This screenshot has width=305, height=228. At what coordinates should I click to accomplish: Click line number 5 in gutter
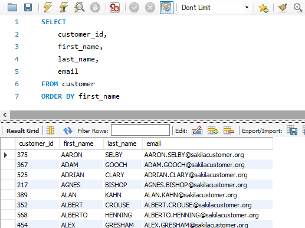point(17,71)
